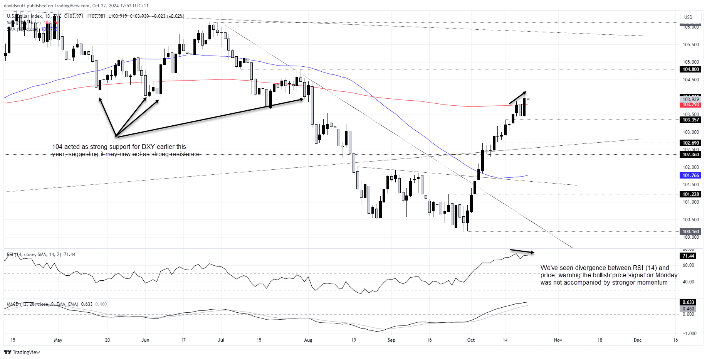Click the May label on time axis
Screen dimensions: 707x359
58,340
